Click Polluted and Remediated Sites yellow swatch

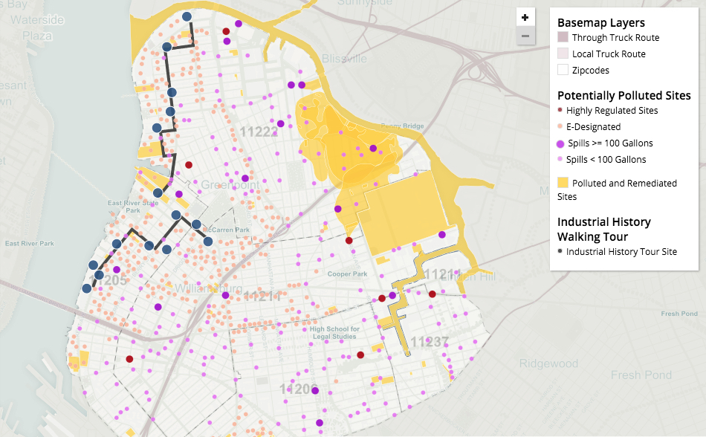(563, 183)
